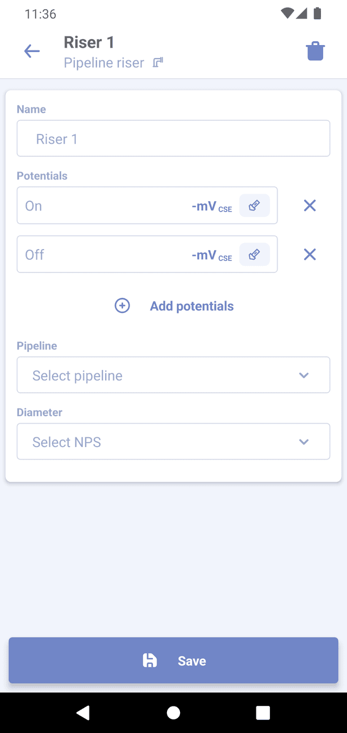This screenshot has width=347, height=733.
Task: Enter value in the On potential field
Action: tap(103, 206)
